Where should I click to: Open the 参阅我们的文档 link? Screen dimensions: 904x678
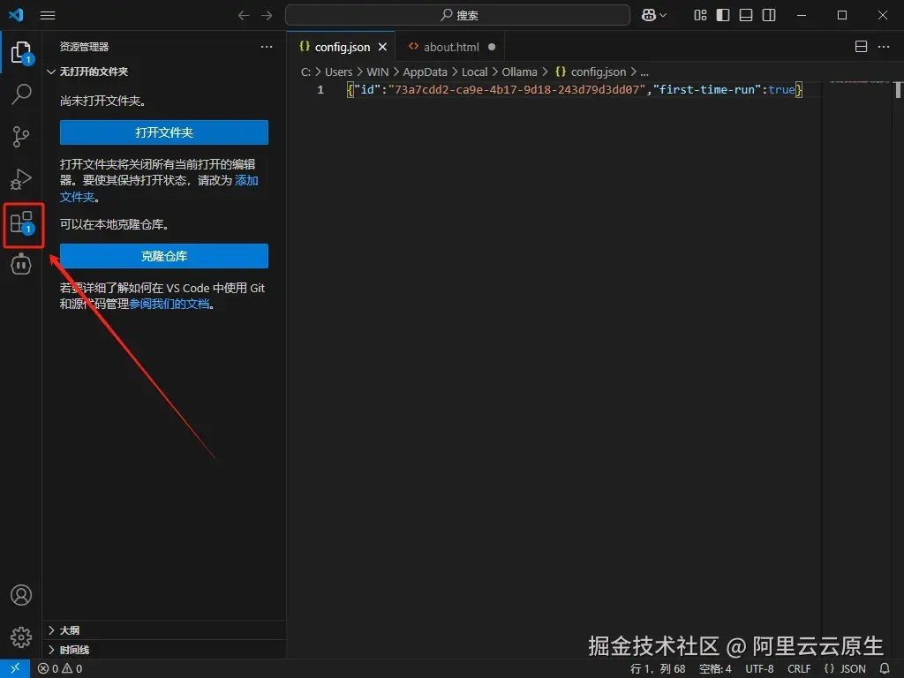pos(169,304)
